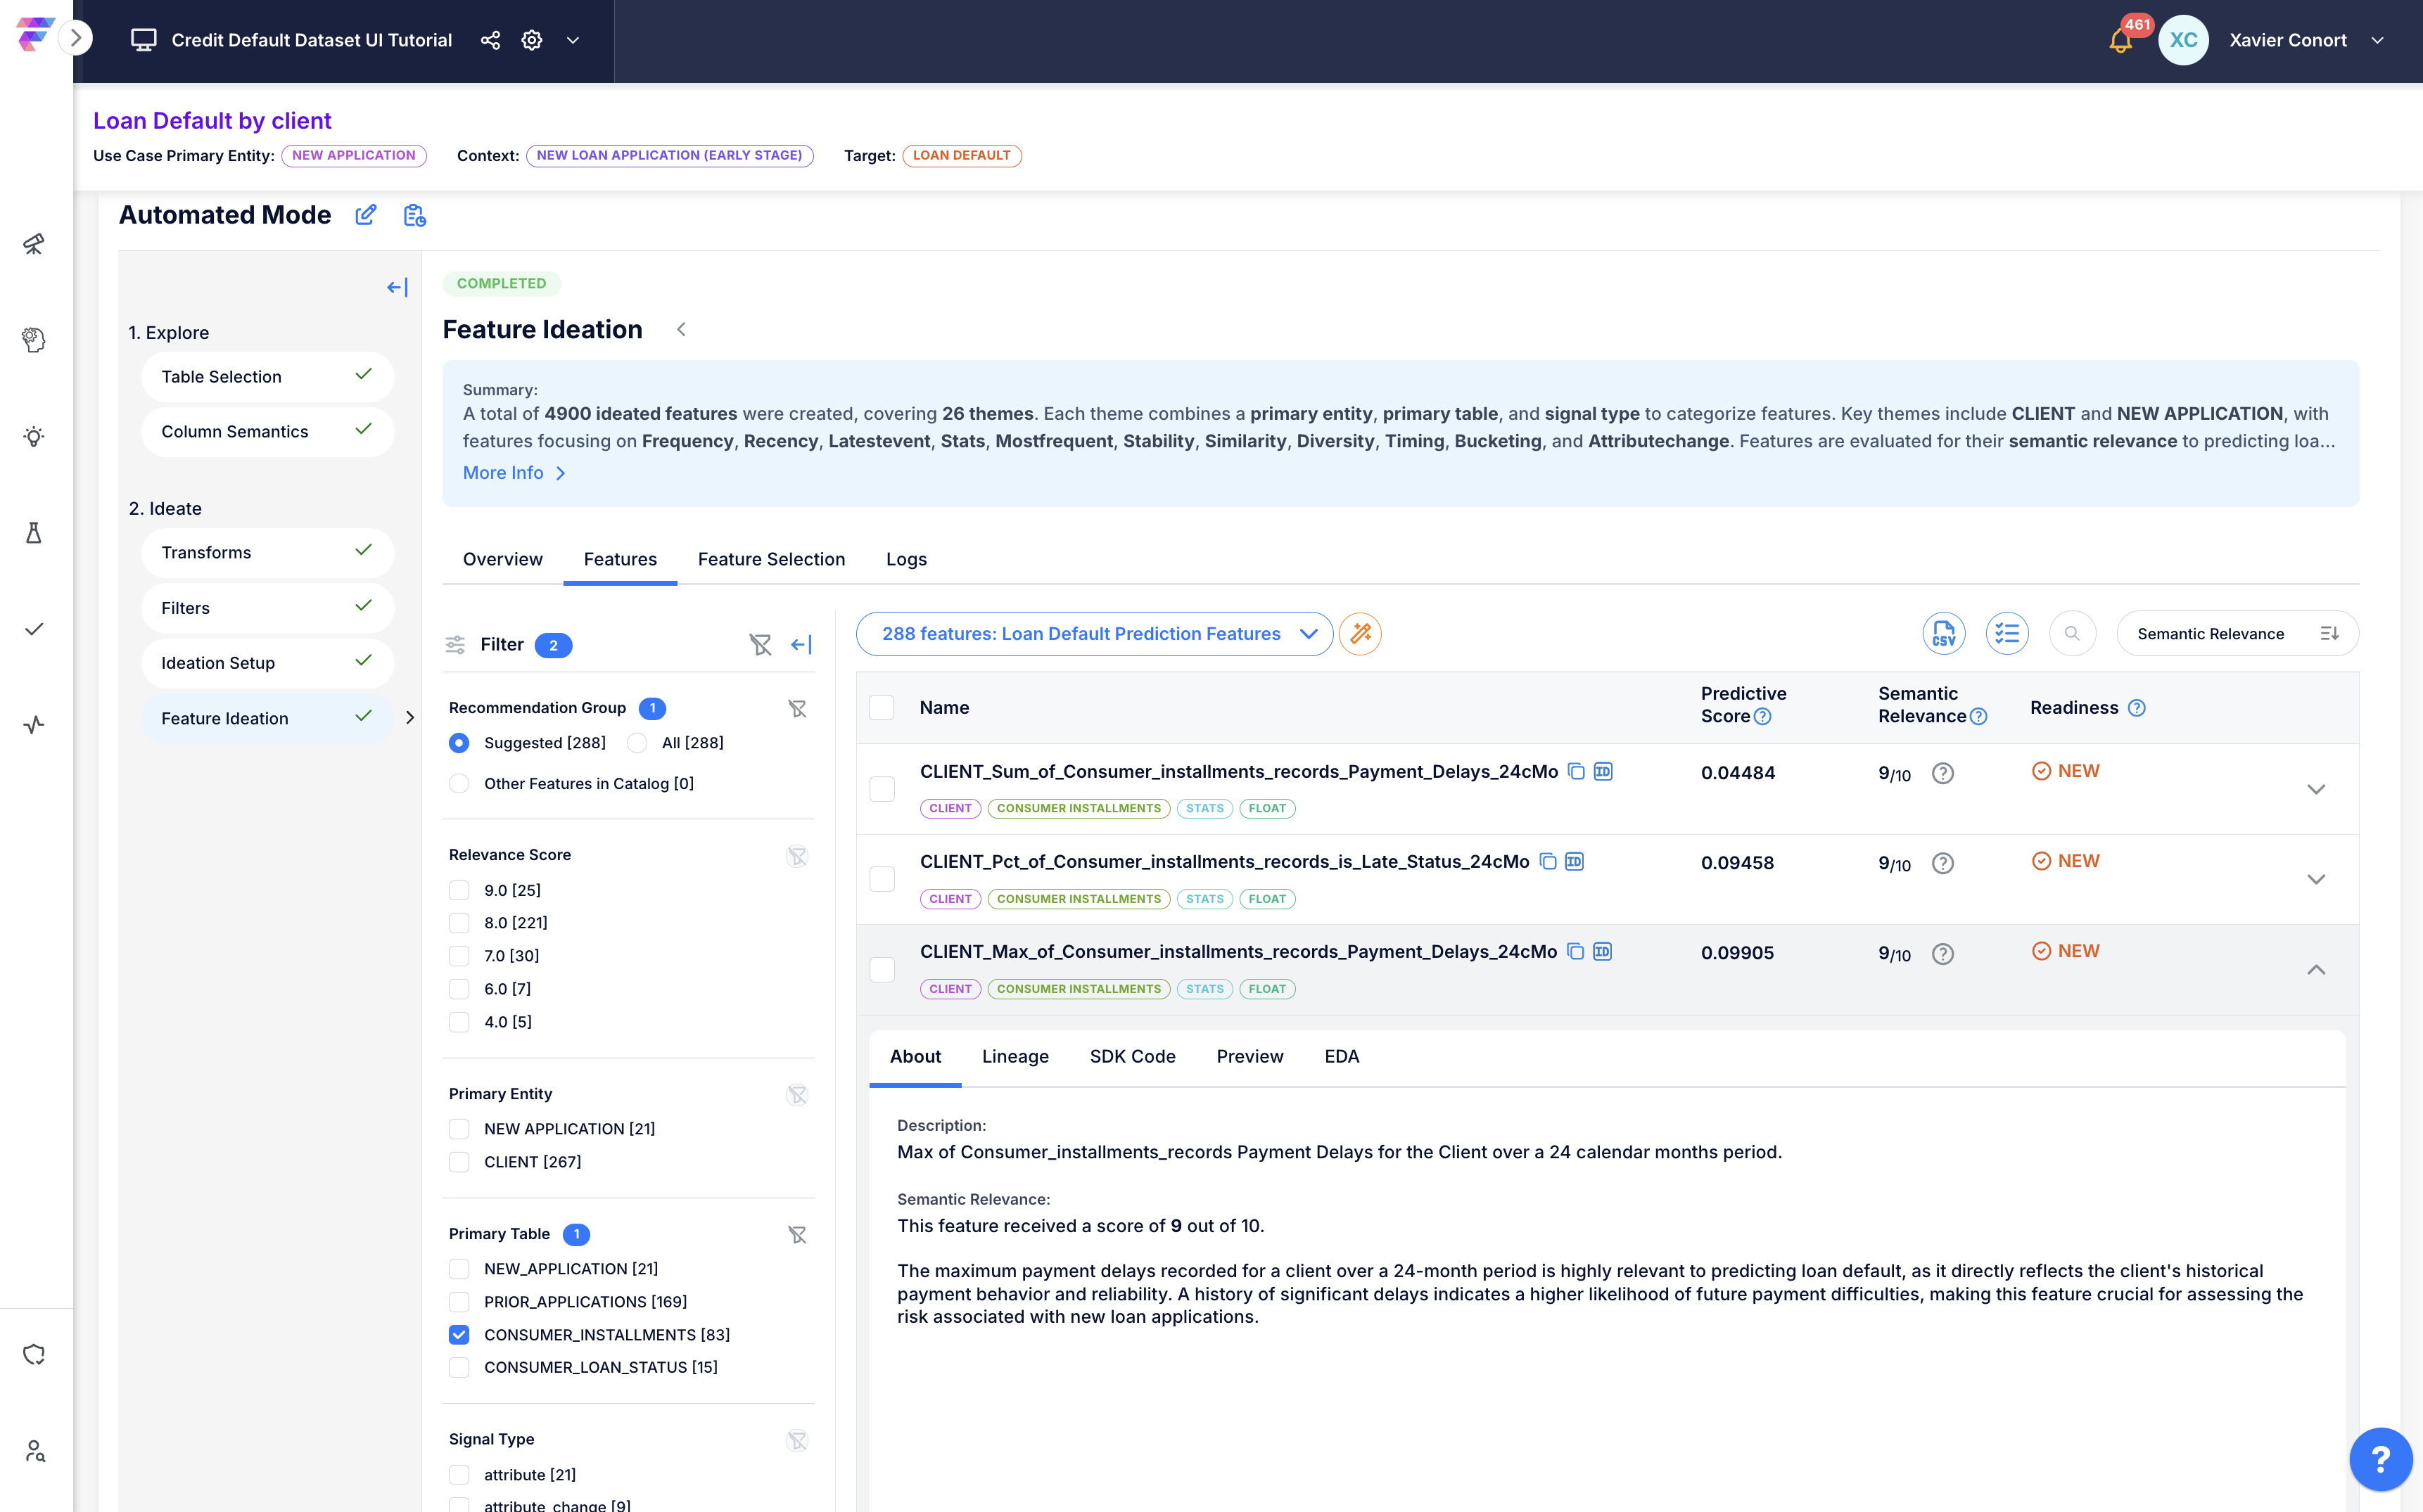
Task: Open the Ideation Setup step
Action: coord(267,663)
